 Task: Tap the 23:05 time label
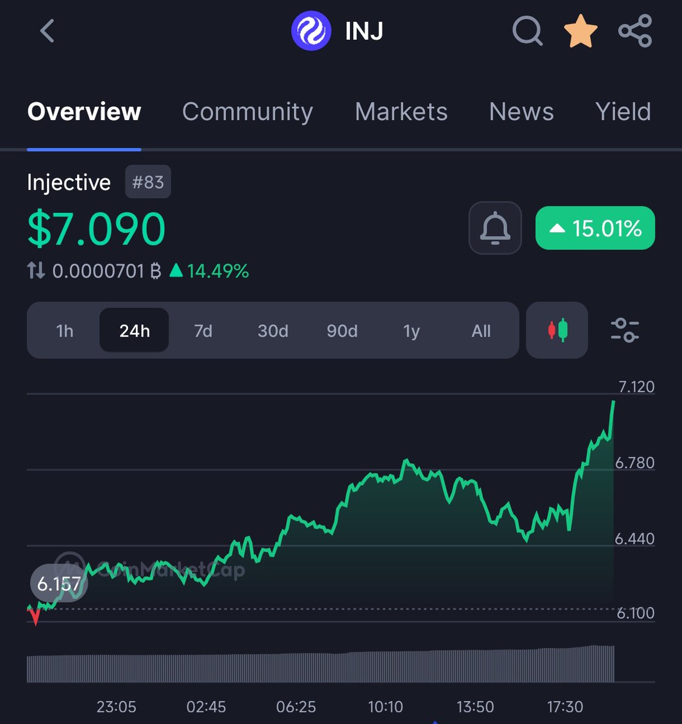pyautogui.click(x=116, y=707)
